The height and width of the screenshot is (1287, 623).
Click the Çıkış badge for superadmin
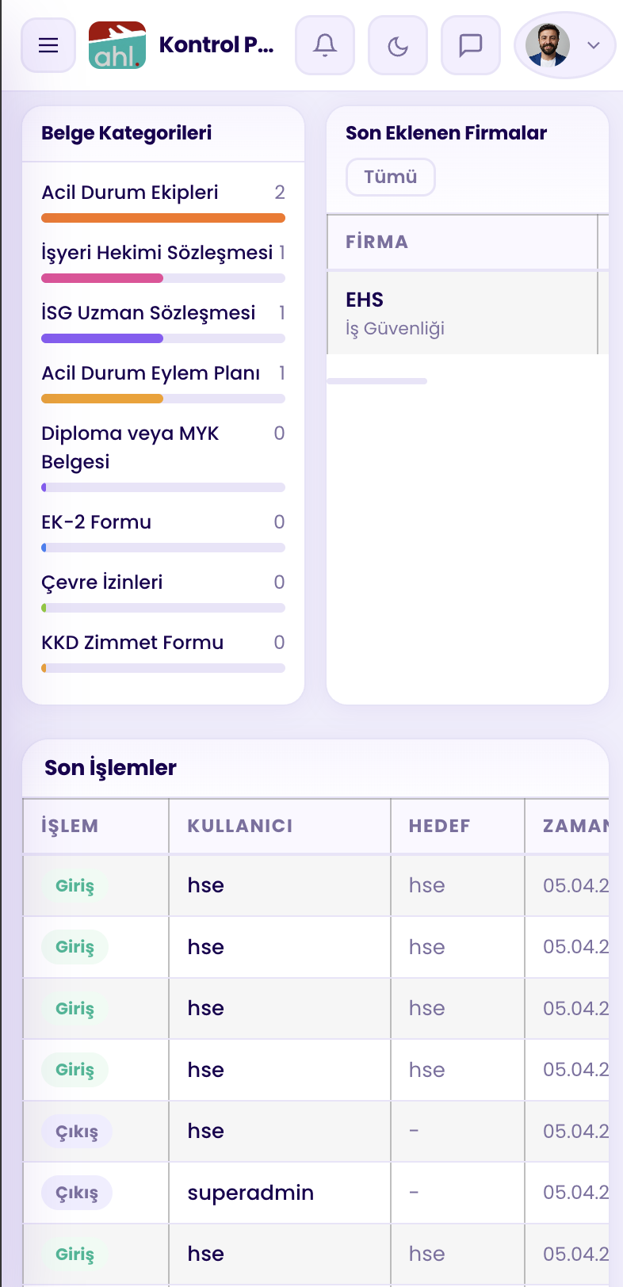(77, 1193)
